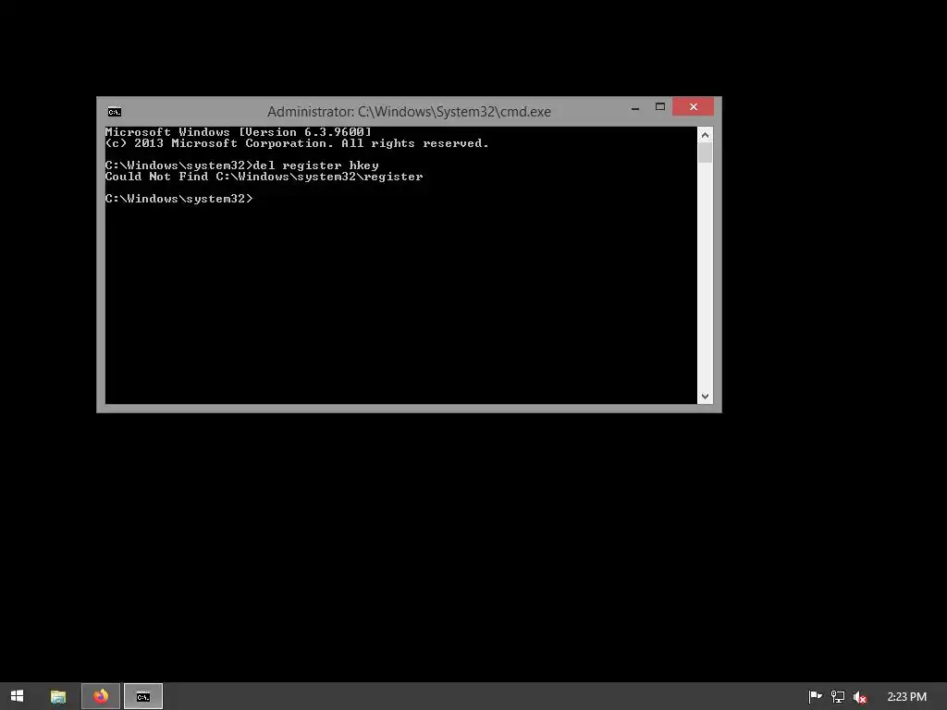Open the cmd.exe system menu icon

point(114,112)
